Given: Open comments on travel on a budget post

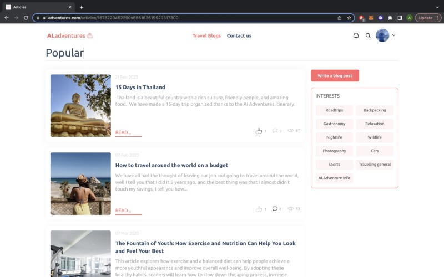Looking at the screenshot, I should click(275, 209).
